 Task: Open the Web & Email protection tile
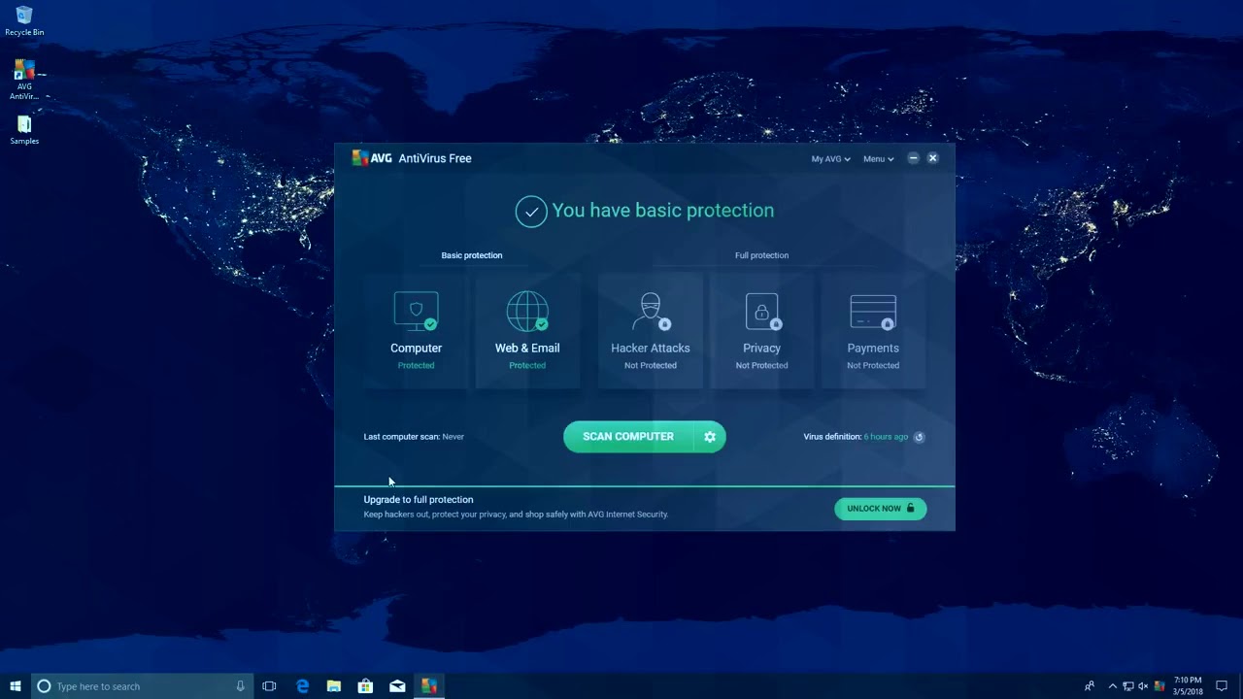pos(527,331)
